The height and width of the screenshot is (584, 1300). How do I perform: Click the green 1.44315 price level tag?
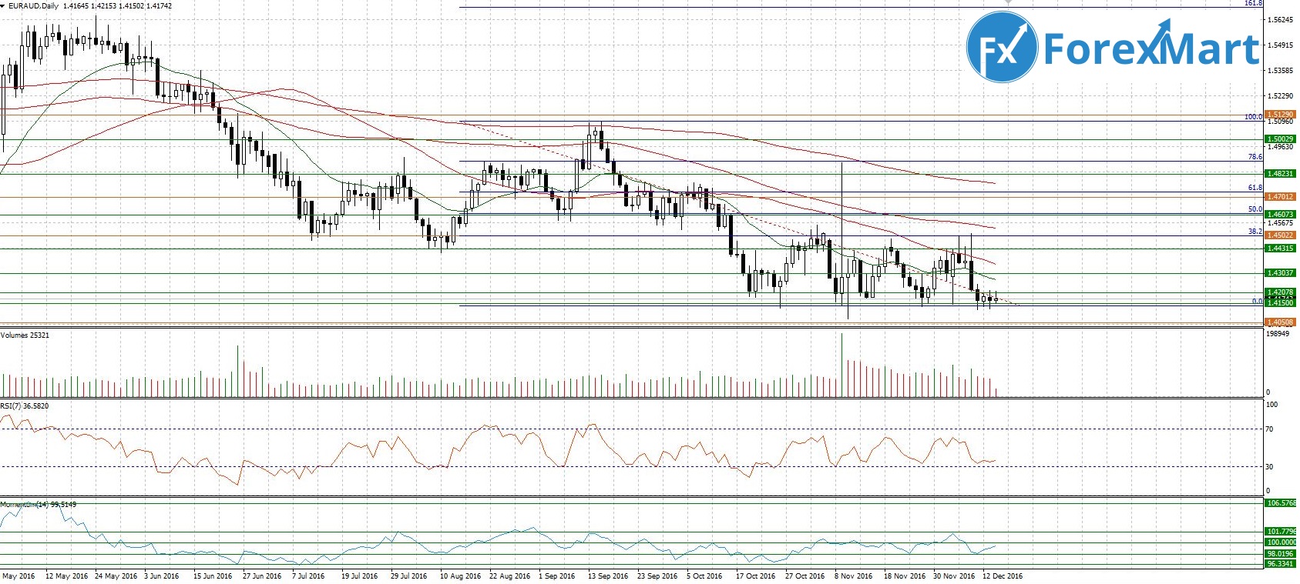[x=1279, y=249]
